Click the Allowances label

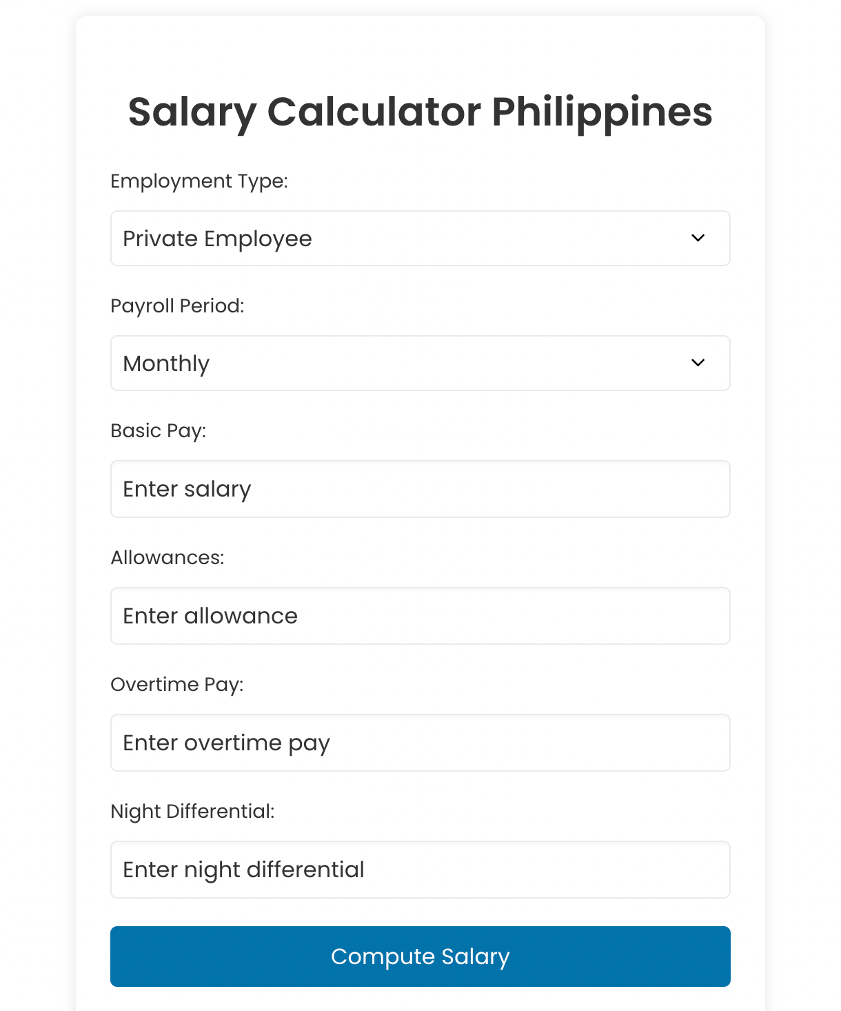coord(168,557)
